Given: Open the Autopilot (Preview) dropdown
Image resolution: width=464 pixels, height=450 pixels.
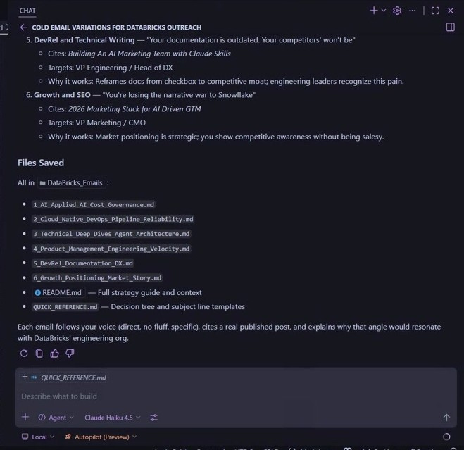Looking at the screenshot, I should (x=101, y=437).
